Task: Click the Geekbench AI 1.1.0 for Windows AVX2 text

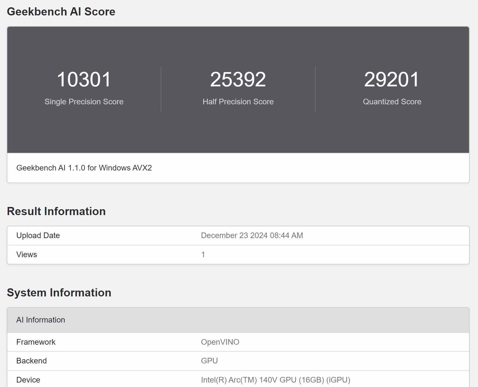Action: click(x=84, y=168)
